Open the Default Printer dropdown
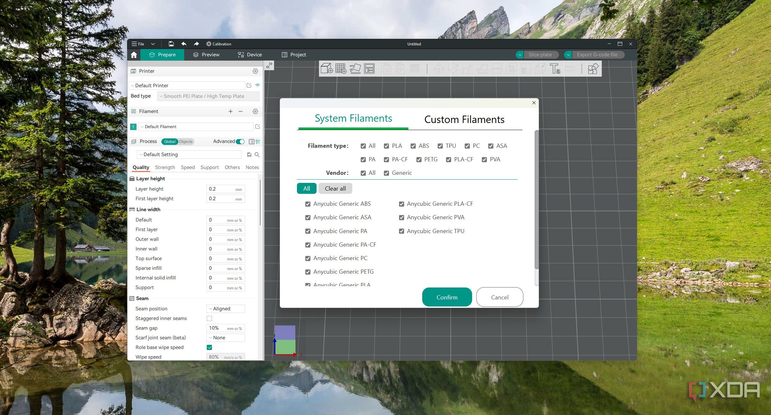The height and width of the screenshot is (415, 771). 187,86
